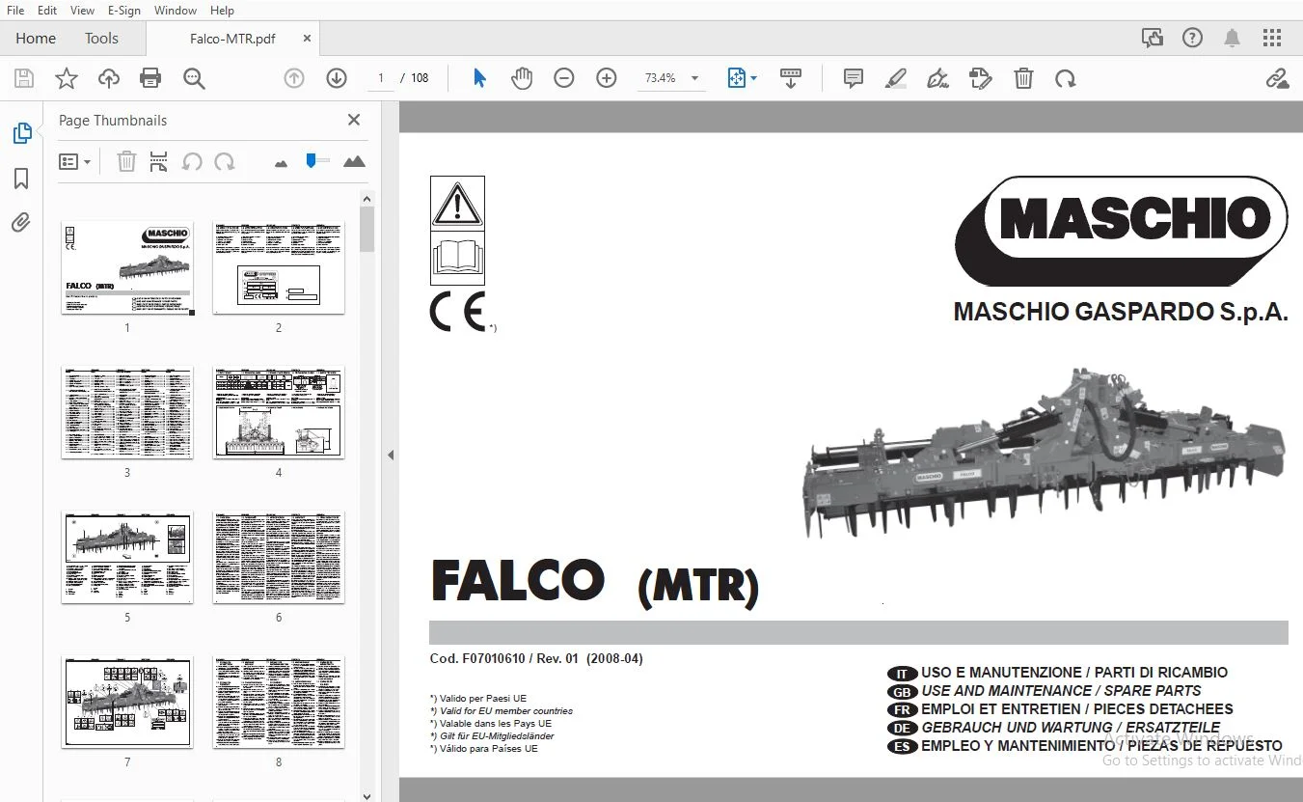Add a sticky note comment
The height and width of the screenshot is (802, 1303).
click(x=854, y=78)
